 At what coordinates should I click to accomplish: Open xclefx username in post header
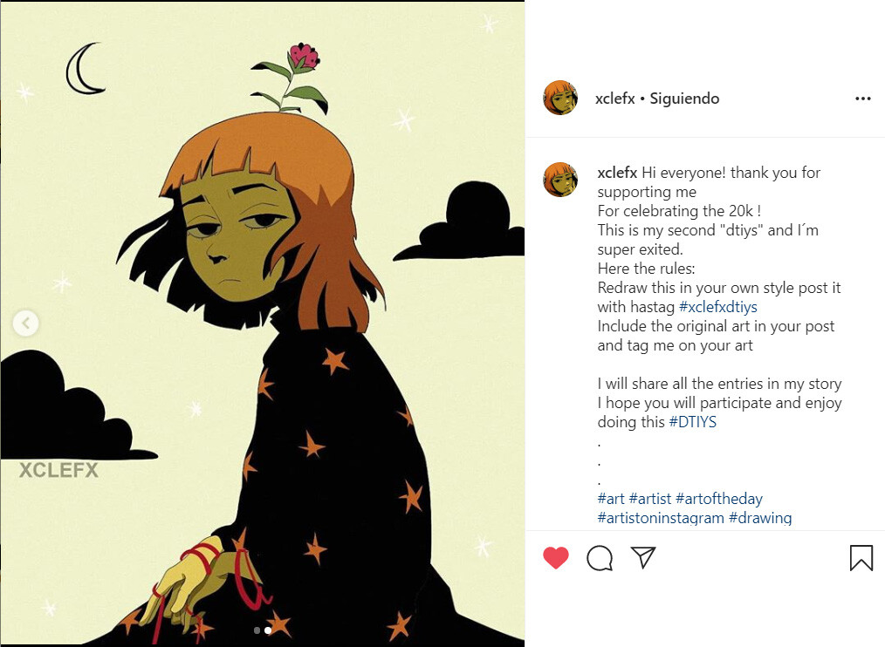coord(615,99)
